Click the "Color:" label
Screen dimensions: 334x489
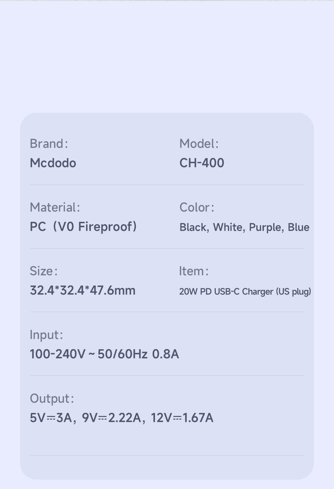pos(197,207)
